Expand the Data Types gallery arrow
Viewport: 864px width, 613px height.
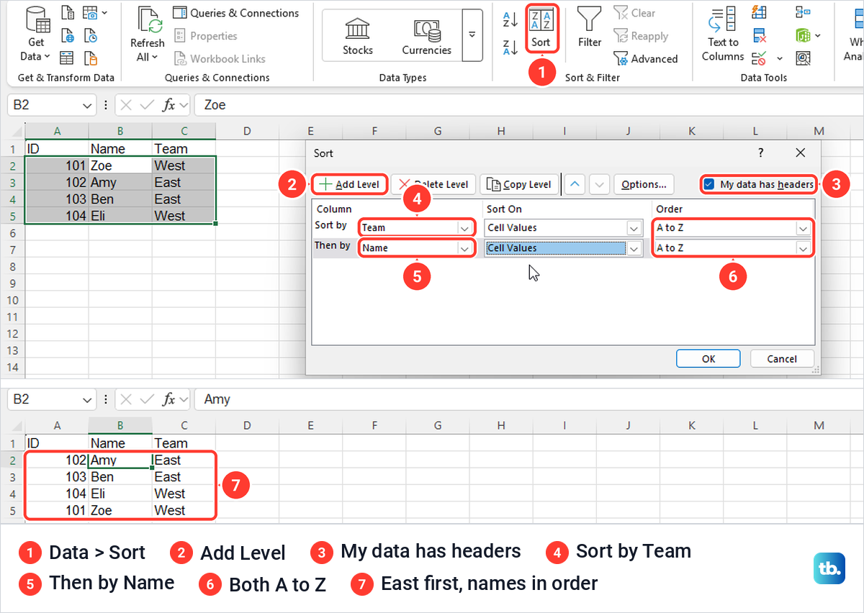click(472, 35)
